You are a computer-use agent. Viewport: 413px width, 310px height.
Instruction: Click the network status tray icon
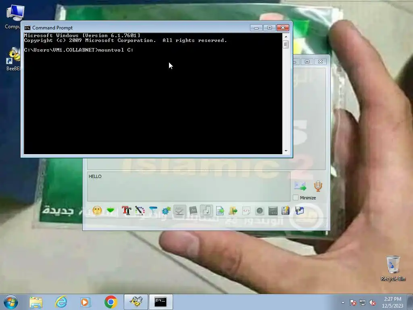pyautogui.click(x=363, y=302)
